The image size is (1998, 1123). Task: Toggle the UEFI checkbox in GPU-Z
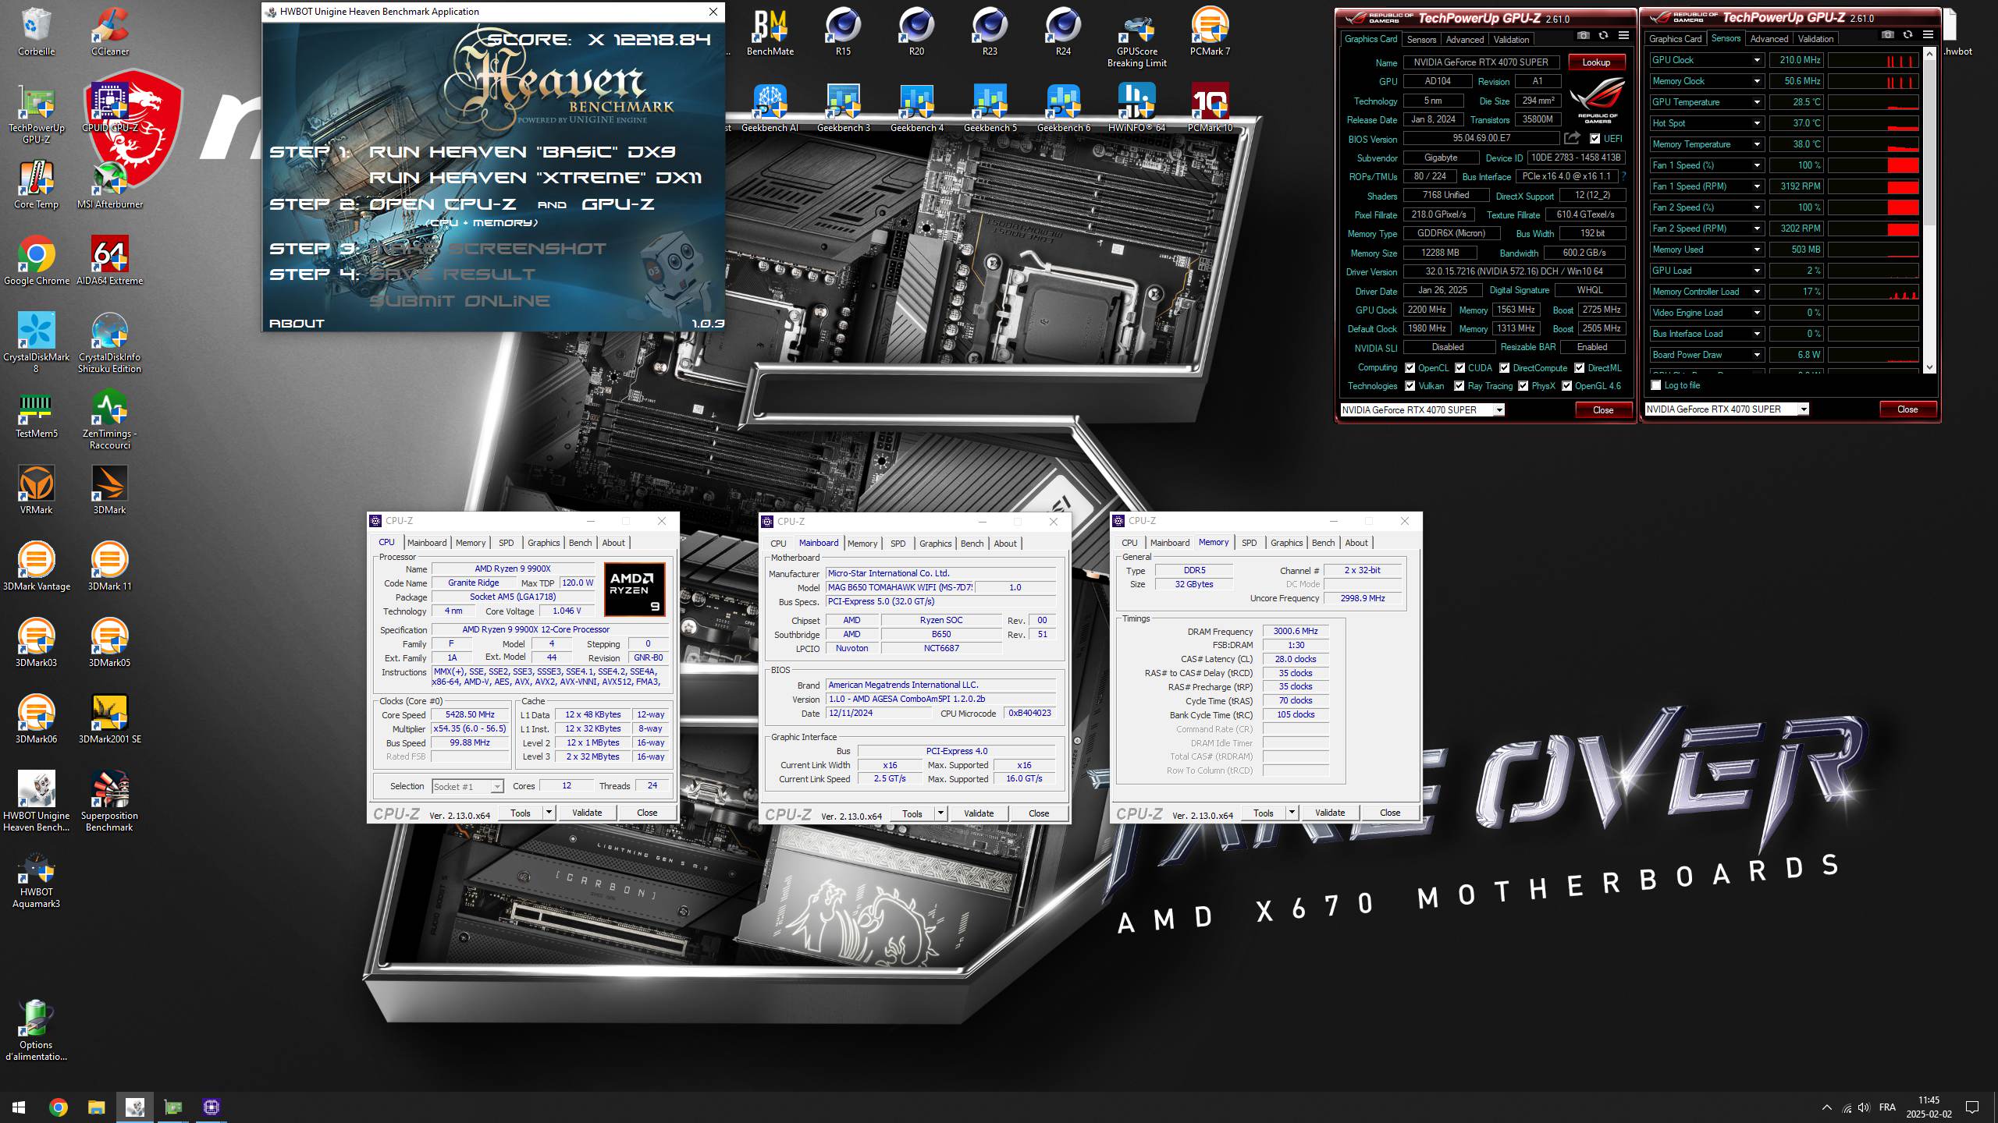click(x=1594, y=139)
